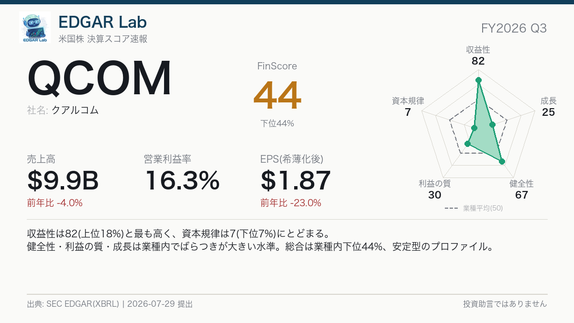Click the 資本規律 7 axis label
574x323 pixels.
(408, 107)
